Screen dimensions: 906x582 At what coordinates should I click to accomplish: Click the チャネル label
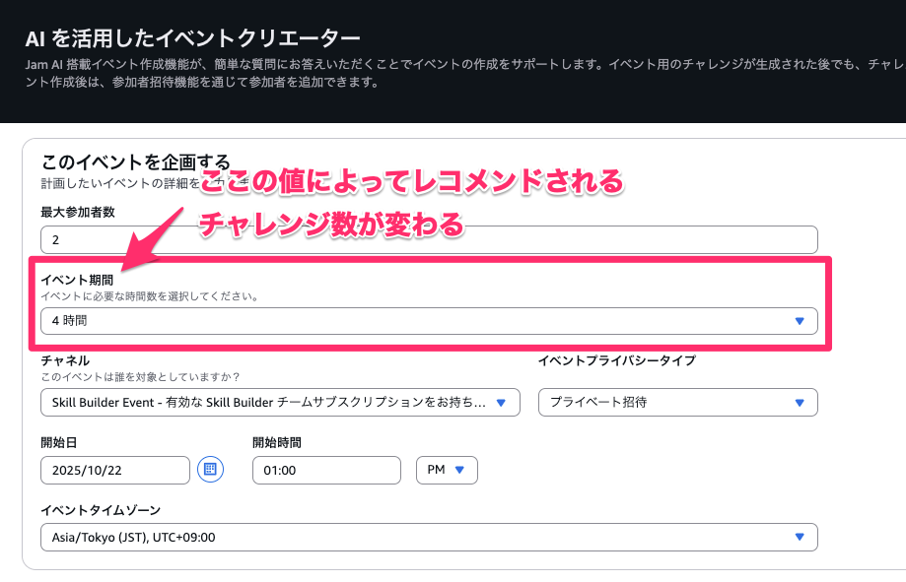(65, 360)
